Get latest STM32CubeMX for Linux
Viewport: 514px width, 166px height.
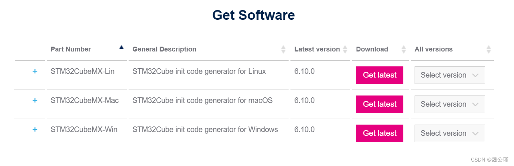pyautogui.click(x=379, y=75)
